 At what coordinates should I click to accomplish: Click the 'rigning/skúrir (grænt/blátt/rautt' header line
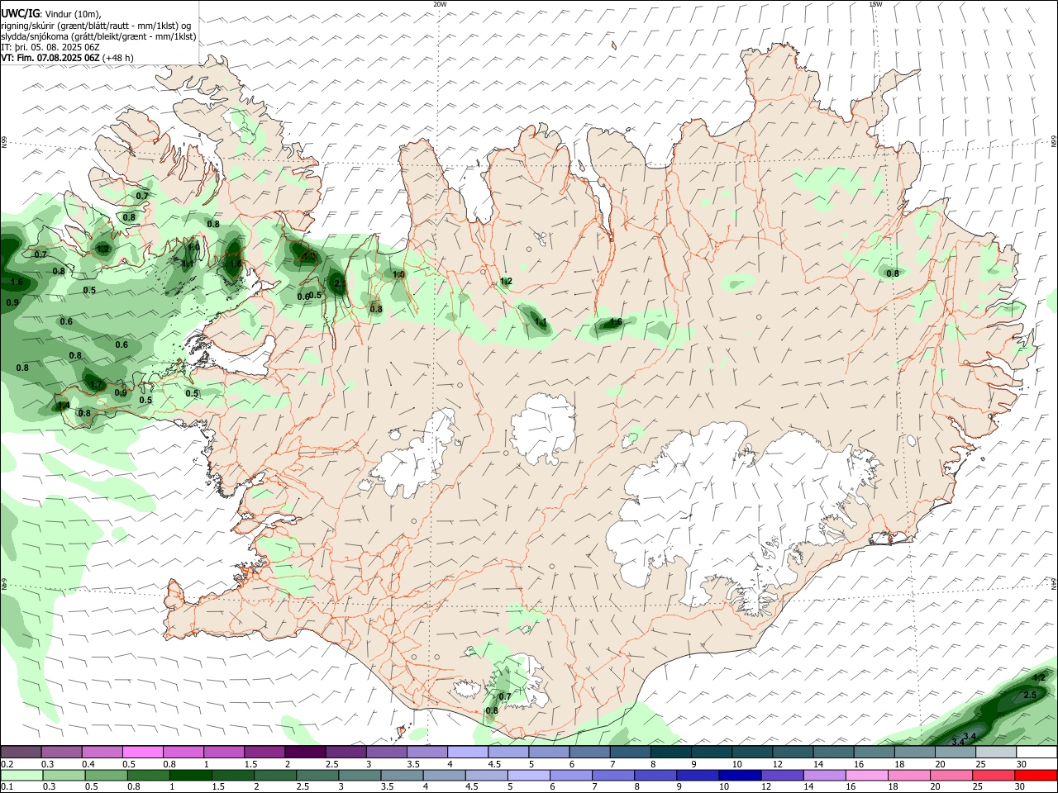[95, 26]
